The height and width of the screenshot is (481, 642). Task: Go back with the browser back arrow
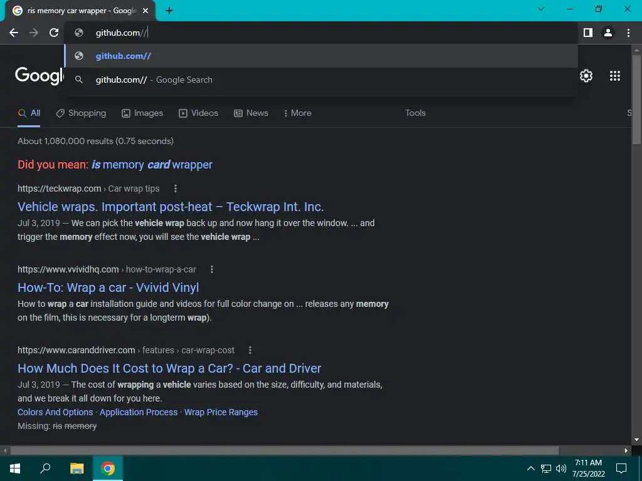14,33
